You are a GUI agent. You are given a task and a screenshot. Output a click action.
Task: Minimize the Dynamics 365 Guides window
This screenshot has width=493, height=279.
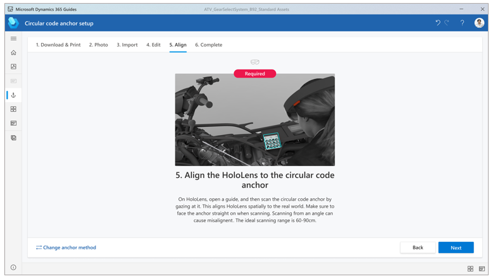(x=461, y=9)
